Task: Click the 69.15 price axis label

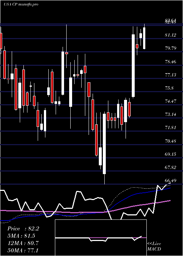Action: [171, 154]
